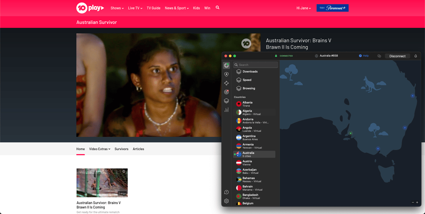
Task: Click the Disconnect button
Action: coord(397,56)
